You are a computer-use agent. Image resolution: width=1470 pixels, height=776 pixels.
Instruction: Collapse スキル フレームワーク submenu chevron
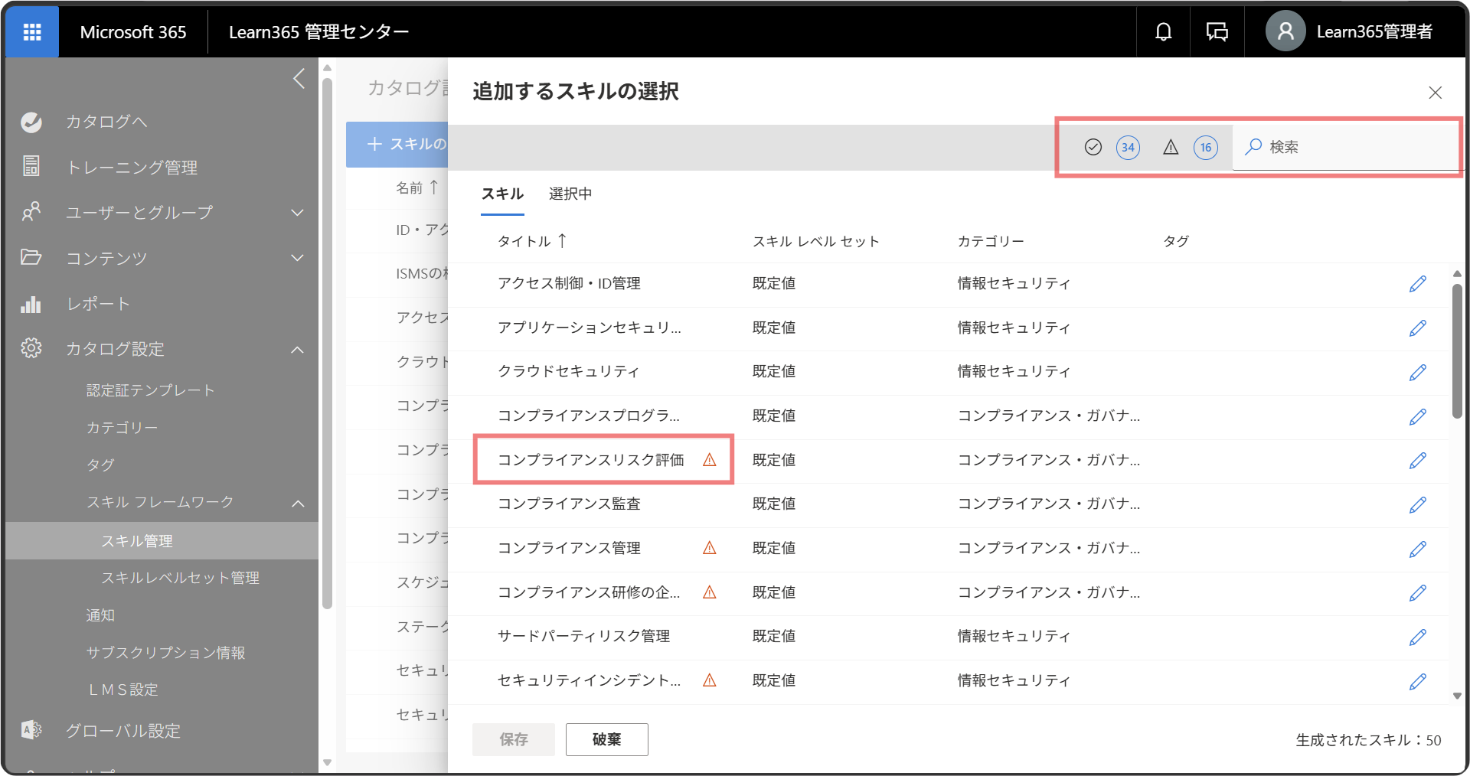click(x=298, y=503)
